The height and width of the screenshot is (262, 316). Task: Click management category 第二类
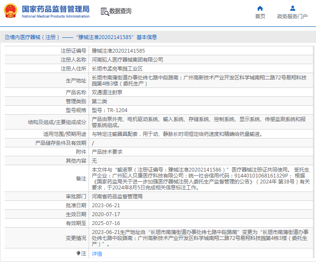pos(99,101)
